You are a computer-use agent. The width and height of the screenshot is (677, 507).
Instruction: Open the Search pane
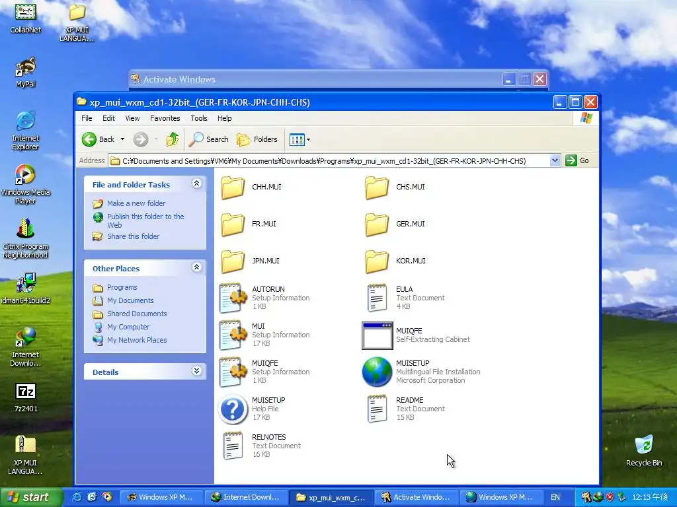point(208,139)
